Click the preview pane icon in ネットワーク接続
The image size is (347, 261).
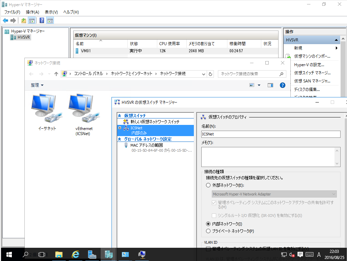270,85
